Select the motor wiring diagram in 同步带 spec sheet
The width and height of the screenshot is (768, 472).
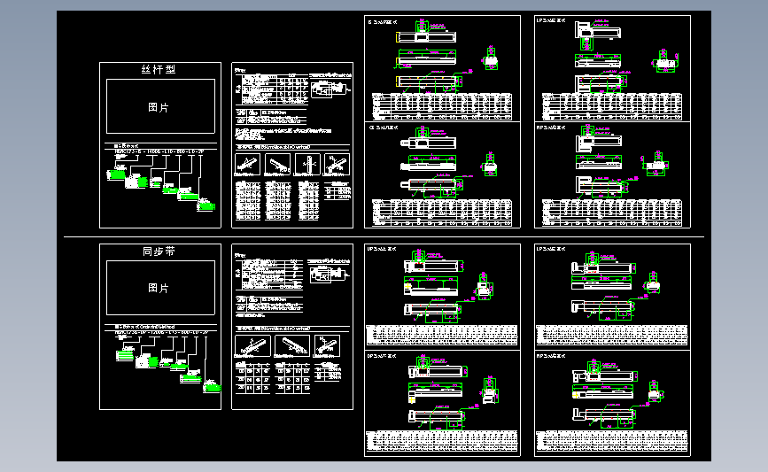tap(330, 275)
